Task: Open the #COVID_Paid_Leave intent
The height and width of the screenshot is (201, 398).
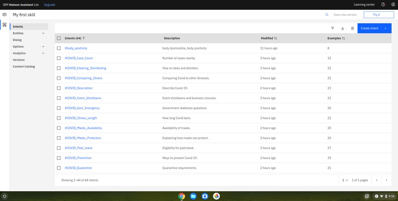Action: [79, 148]
